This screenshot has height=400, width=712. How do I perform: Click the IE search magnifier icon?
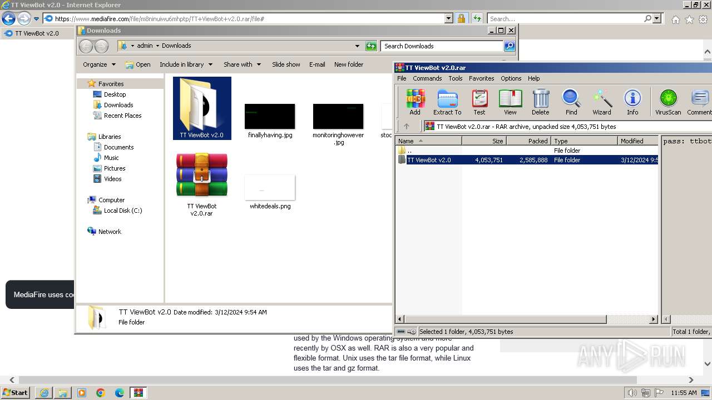pos(647,18)
